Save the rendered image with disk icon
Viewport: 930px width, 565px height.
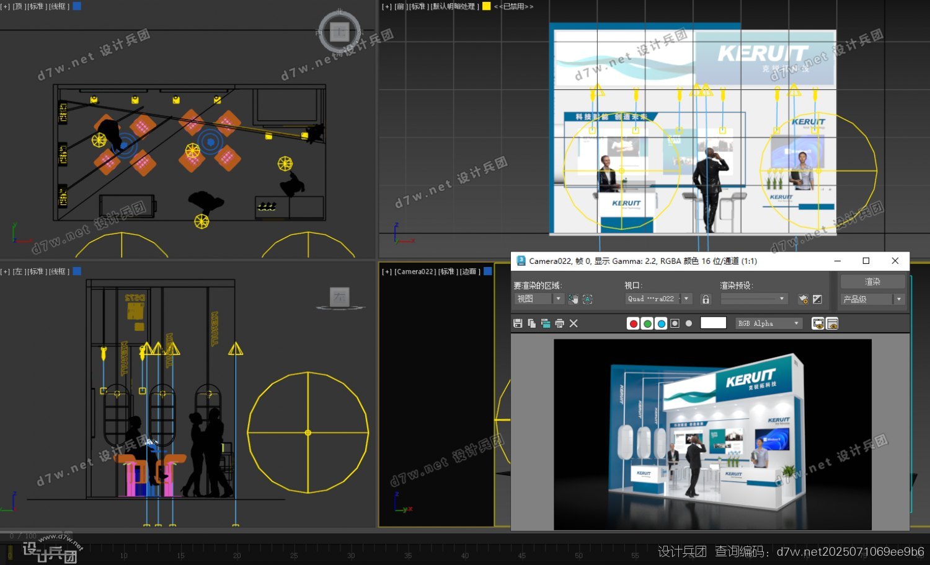tap(518, 323)
